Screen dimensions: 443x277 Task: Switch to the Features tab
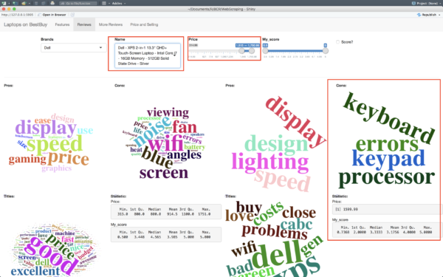click(x=62, y=24)
